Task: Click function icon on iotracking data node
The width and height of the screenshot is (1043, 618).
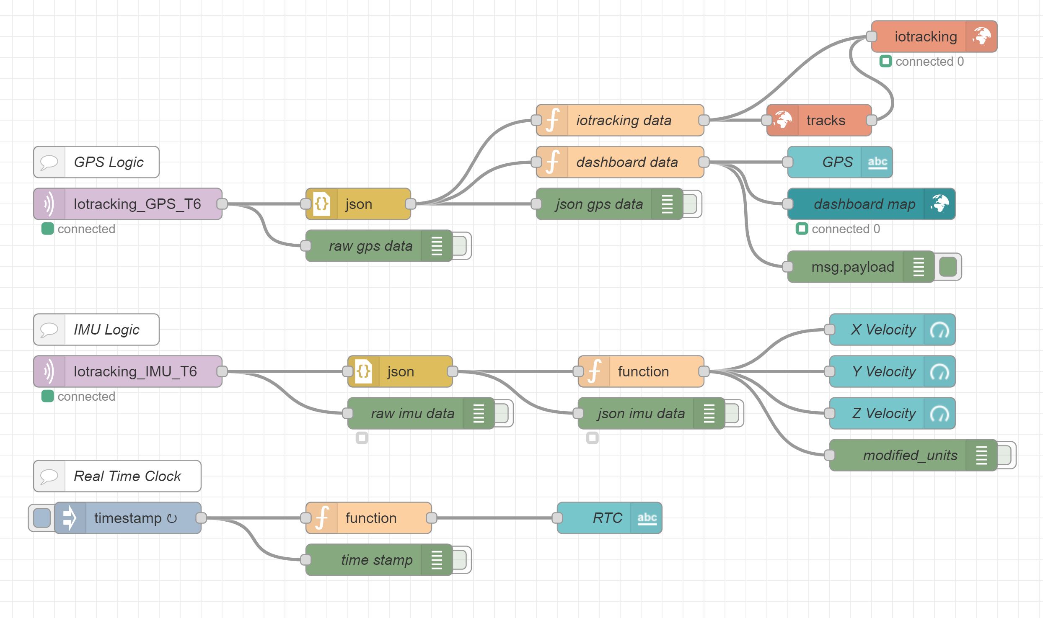Action: pyautogui.click(x=552, y=120)
